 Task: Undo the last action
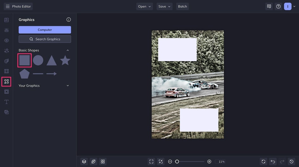click(273, 162)
